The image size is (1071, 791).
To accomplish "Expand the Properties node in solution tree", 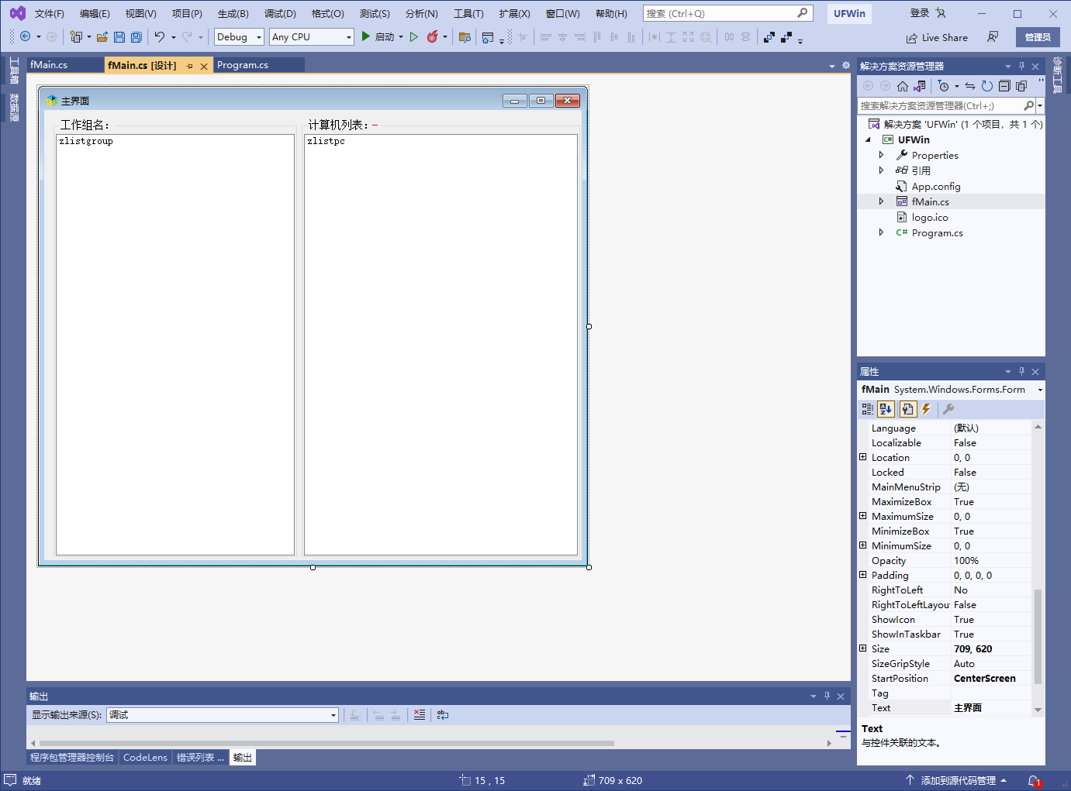I will pyautogui.click(x=881, y=155).
